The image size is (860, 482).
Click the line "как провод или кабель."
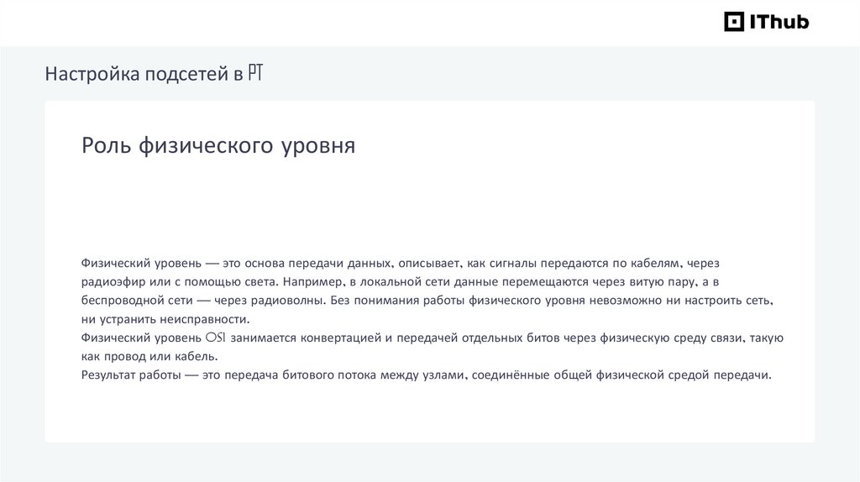tap(144, 356)
